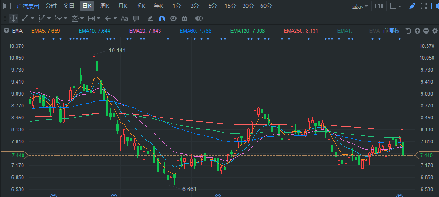Expand the chart calculation tool dropdown arrow
This screenshot has height=197, width=439.
[x=82, y=18]
